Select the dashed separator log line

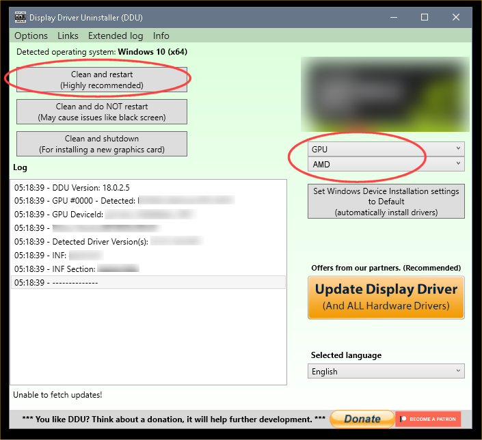pos(148,282)
